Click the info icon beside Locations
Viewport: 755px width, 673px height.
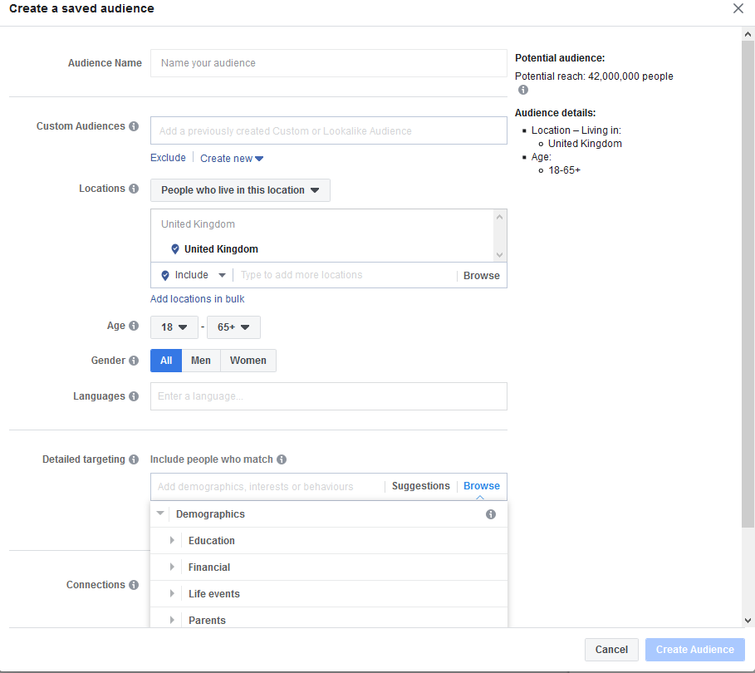(x=134, y=189)
